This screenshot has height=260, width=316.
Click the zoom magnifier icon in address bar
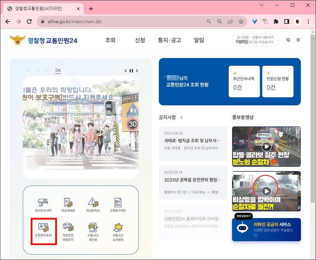coord(220,21)
